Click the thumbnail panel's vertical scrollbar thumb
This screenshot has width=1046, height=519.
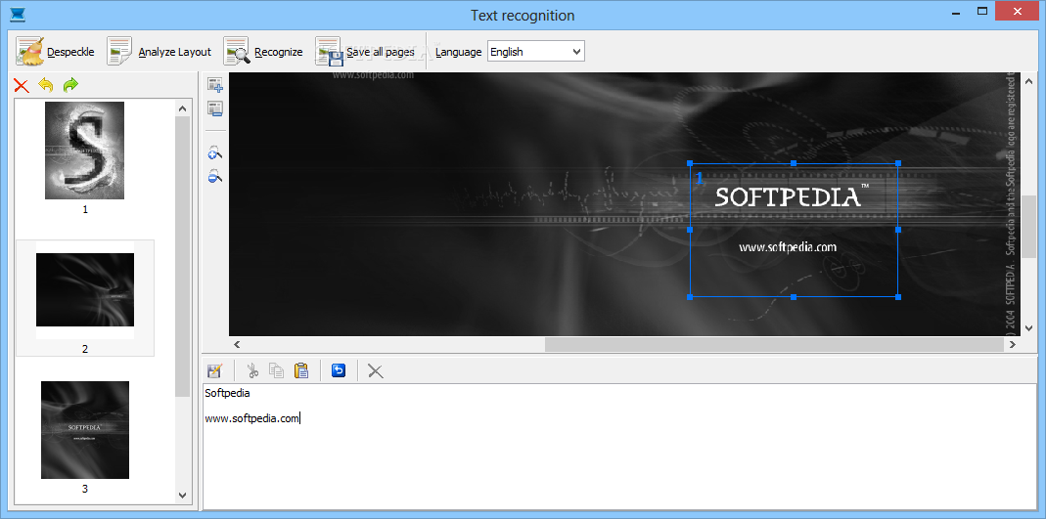(183, 256)
